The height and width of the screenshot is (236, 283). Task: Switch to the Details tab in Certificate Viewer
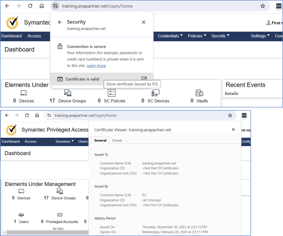(117, 140)
